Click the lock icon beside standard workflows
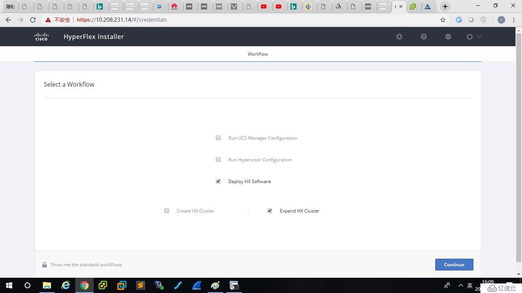This screenshot has height=293, width=522. tap(45, 265)
